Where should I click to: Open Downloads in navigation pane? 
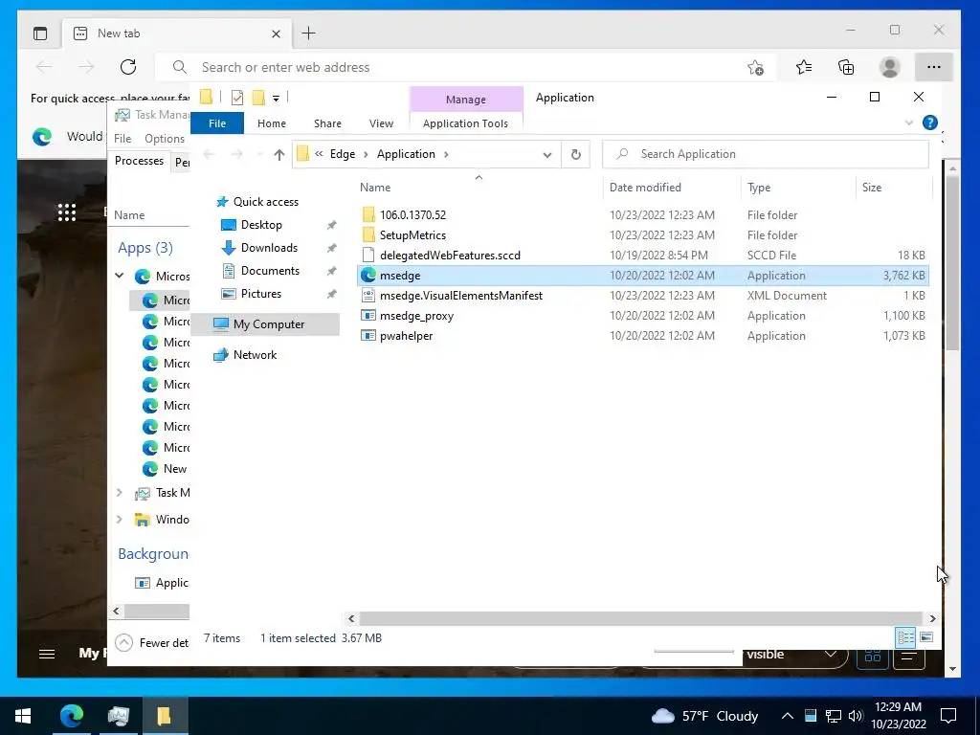tap(269, 248)
